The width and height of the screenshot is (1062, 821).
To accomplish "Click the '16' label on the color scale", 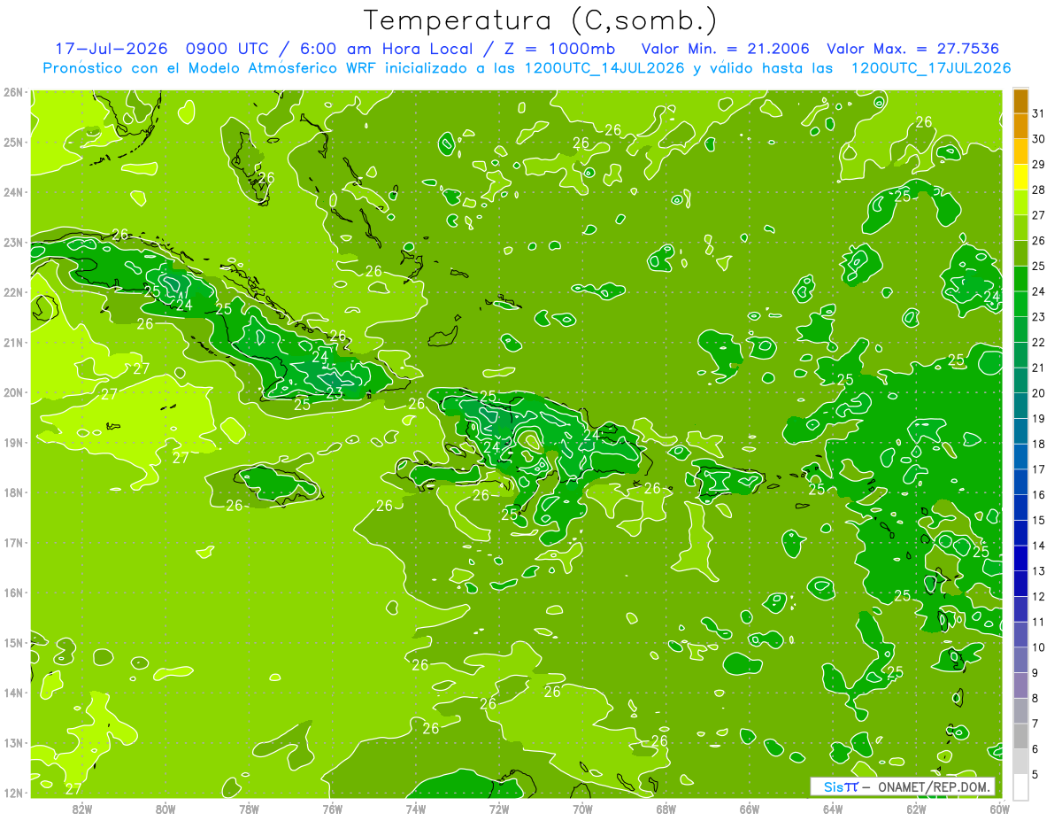I will [1038, 495].
